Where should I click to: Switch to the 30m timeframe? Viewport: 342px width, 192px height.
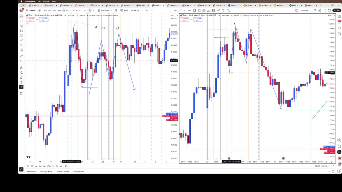pyautogui.click(x=59, y=10)
